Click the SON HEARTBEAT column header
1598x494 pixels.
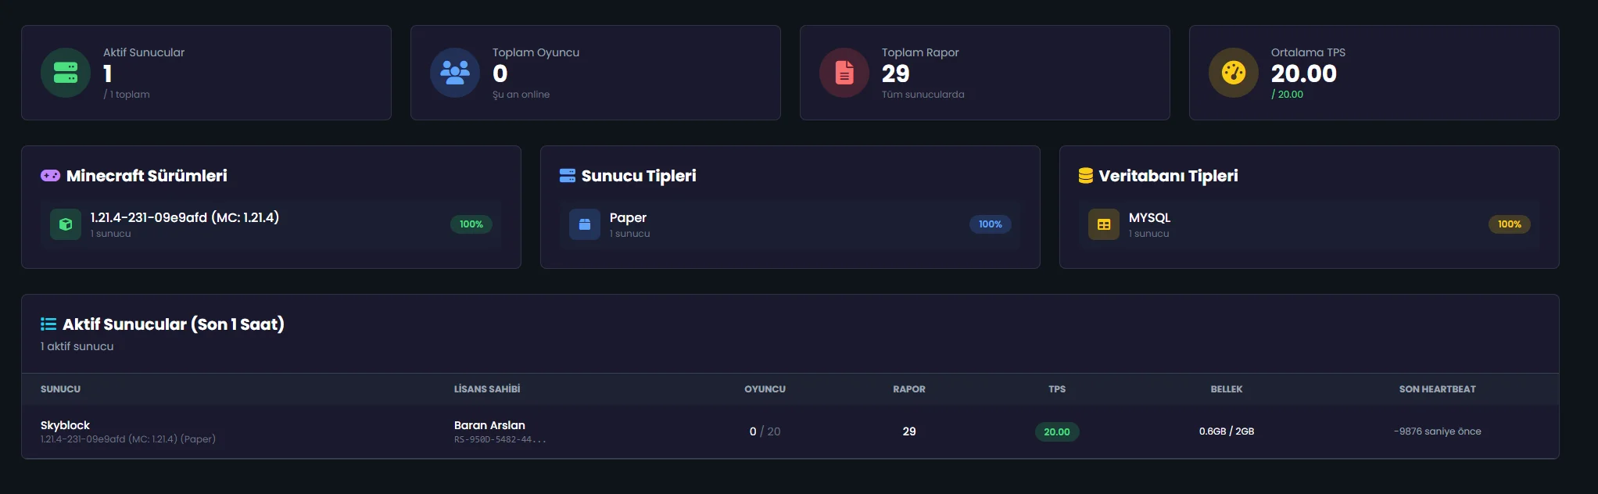click(1438, 389)
